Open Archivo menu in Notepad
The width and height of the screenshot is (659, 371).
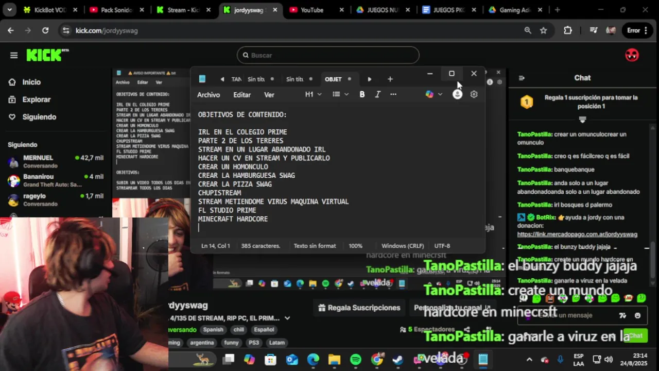209,95
